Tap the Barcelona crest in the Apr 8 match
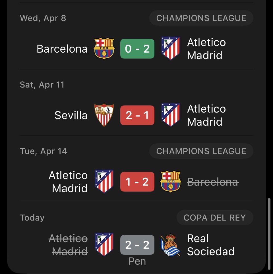Viewport: 273px width, 274px height. 104,49
